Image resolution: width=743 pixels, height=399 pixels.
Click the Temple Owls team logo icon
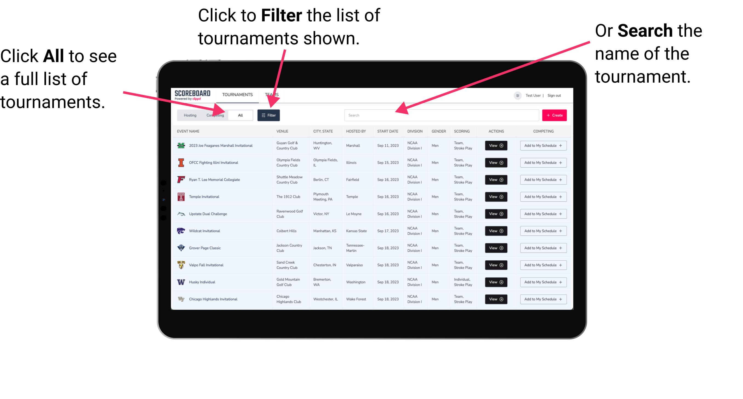[x=181, y=197]
